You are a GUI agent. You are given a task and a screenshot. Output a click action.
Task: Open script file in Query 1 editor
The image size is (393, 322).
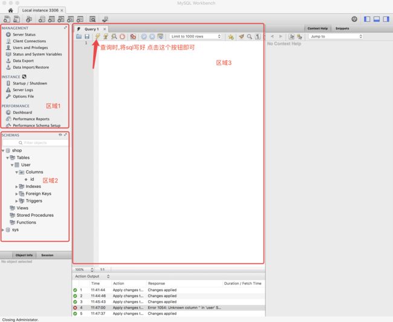pyautogui.click(x=79, y=37)
